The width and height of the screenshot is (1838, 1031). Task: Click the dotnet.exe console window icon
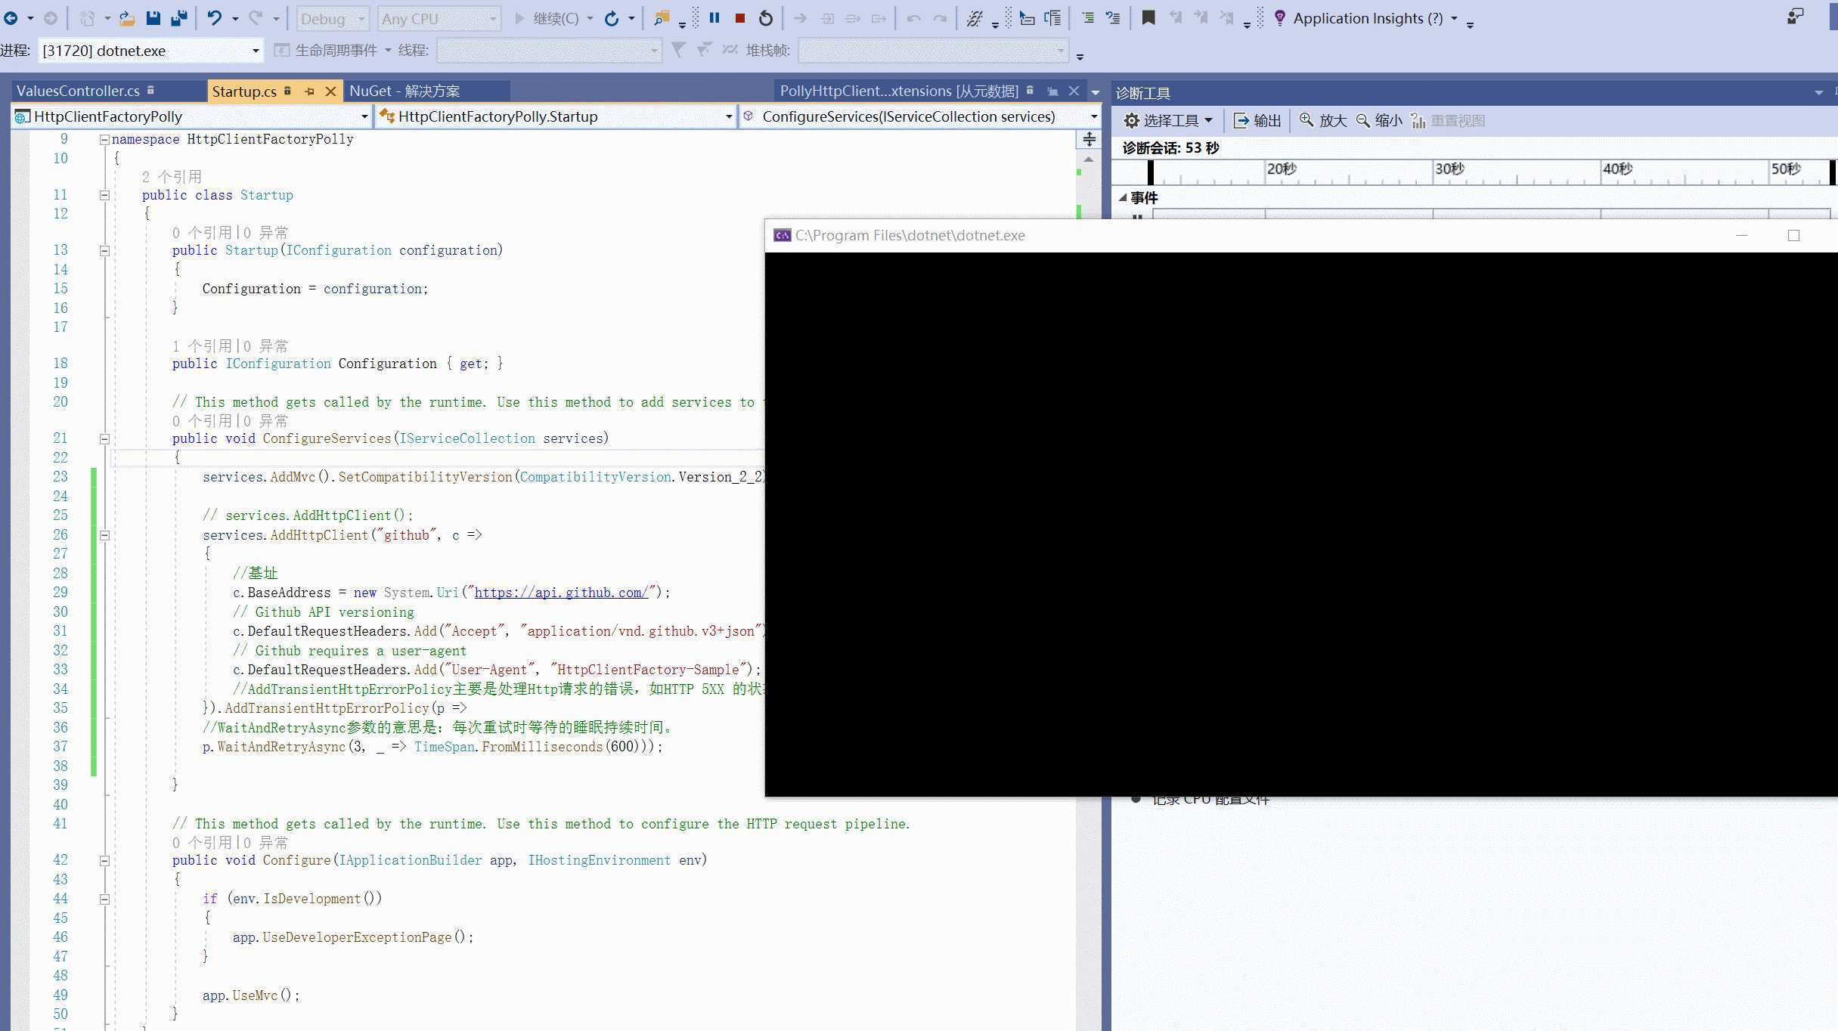(782, 235)
